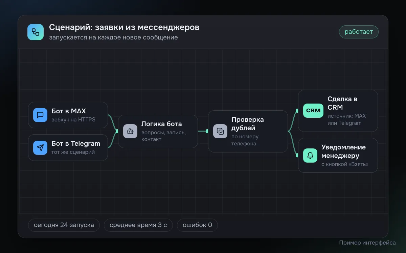This screenshot has width=406, height=253.
Task: Click the «сегодня 24 запуска» chip
Action: [64, 225]
